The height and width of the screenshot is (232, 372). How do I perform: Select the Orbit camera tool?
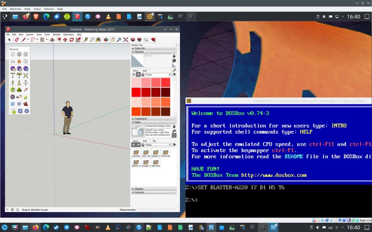106,40
